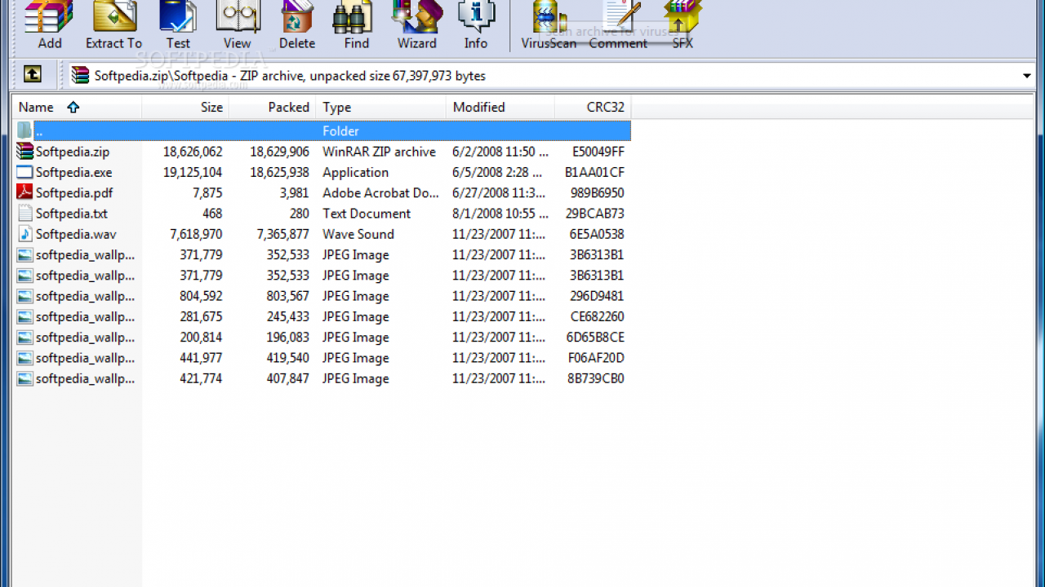Viewport: 1045px width, 587px height.
Task: Select Softpedia.zip file name
Action: (73, 152)
